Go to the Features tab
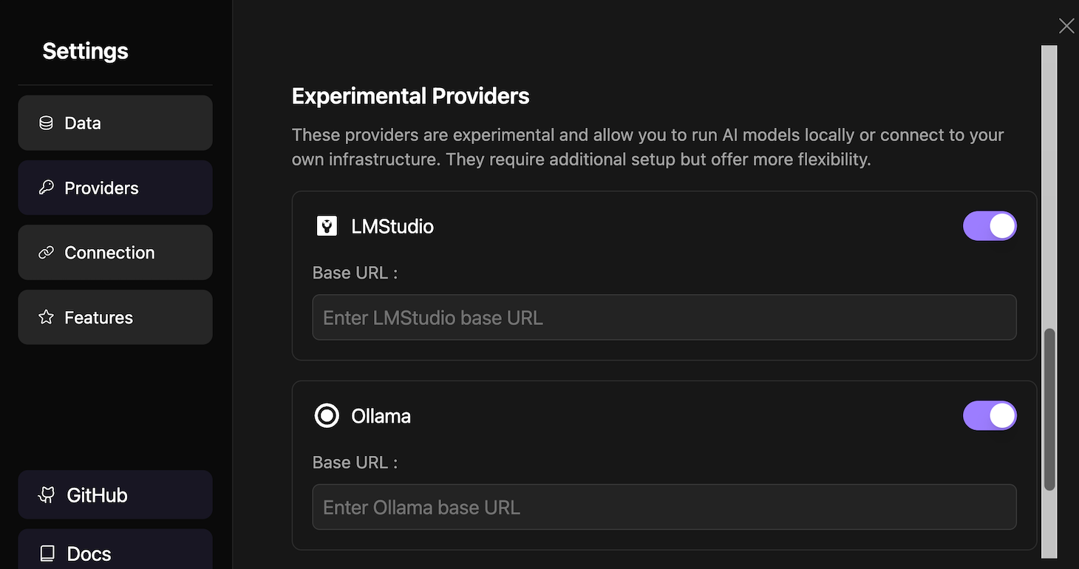This screenshot has width=1079, height=569. (115, 317)
